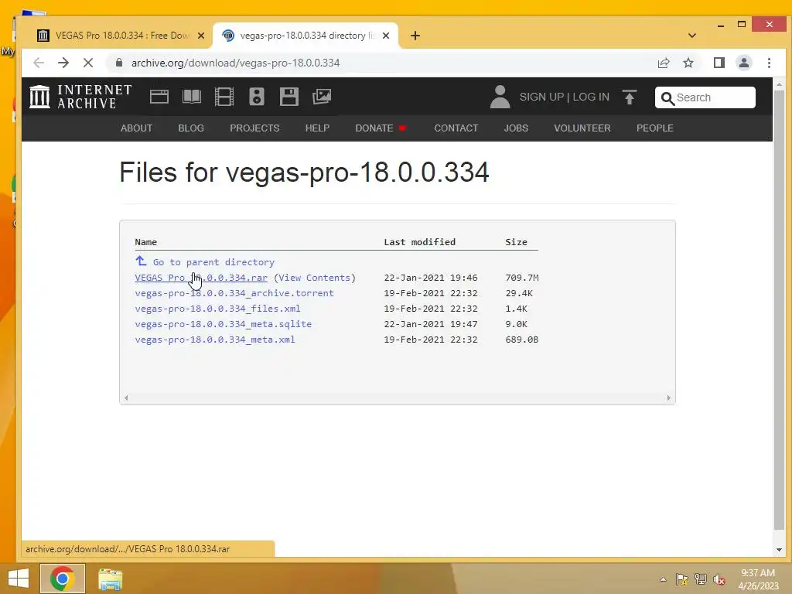Click the 22-Jan-2021 19:46 date
The height and width of the screenshot is (594, 792).
coord(430,278)
